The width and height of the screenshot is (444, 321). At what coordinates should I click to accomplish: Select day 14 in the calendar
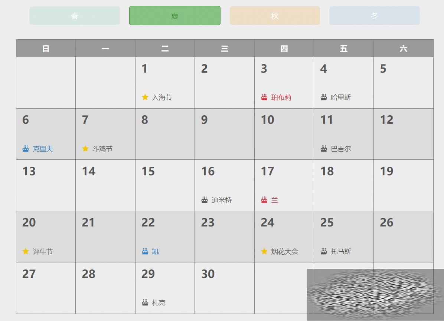(x=105, y=185)
